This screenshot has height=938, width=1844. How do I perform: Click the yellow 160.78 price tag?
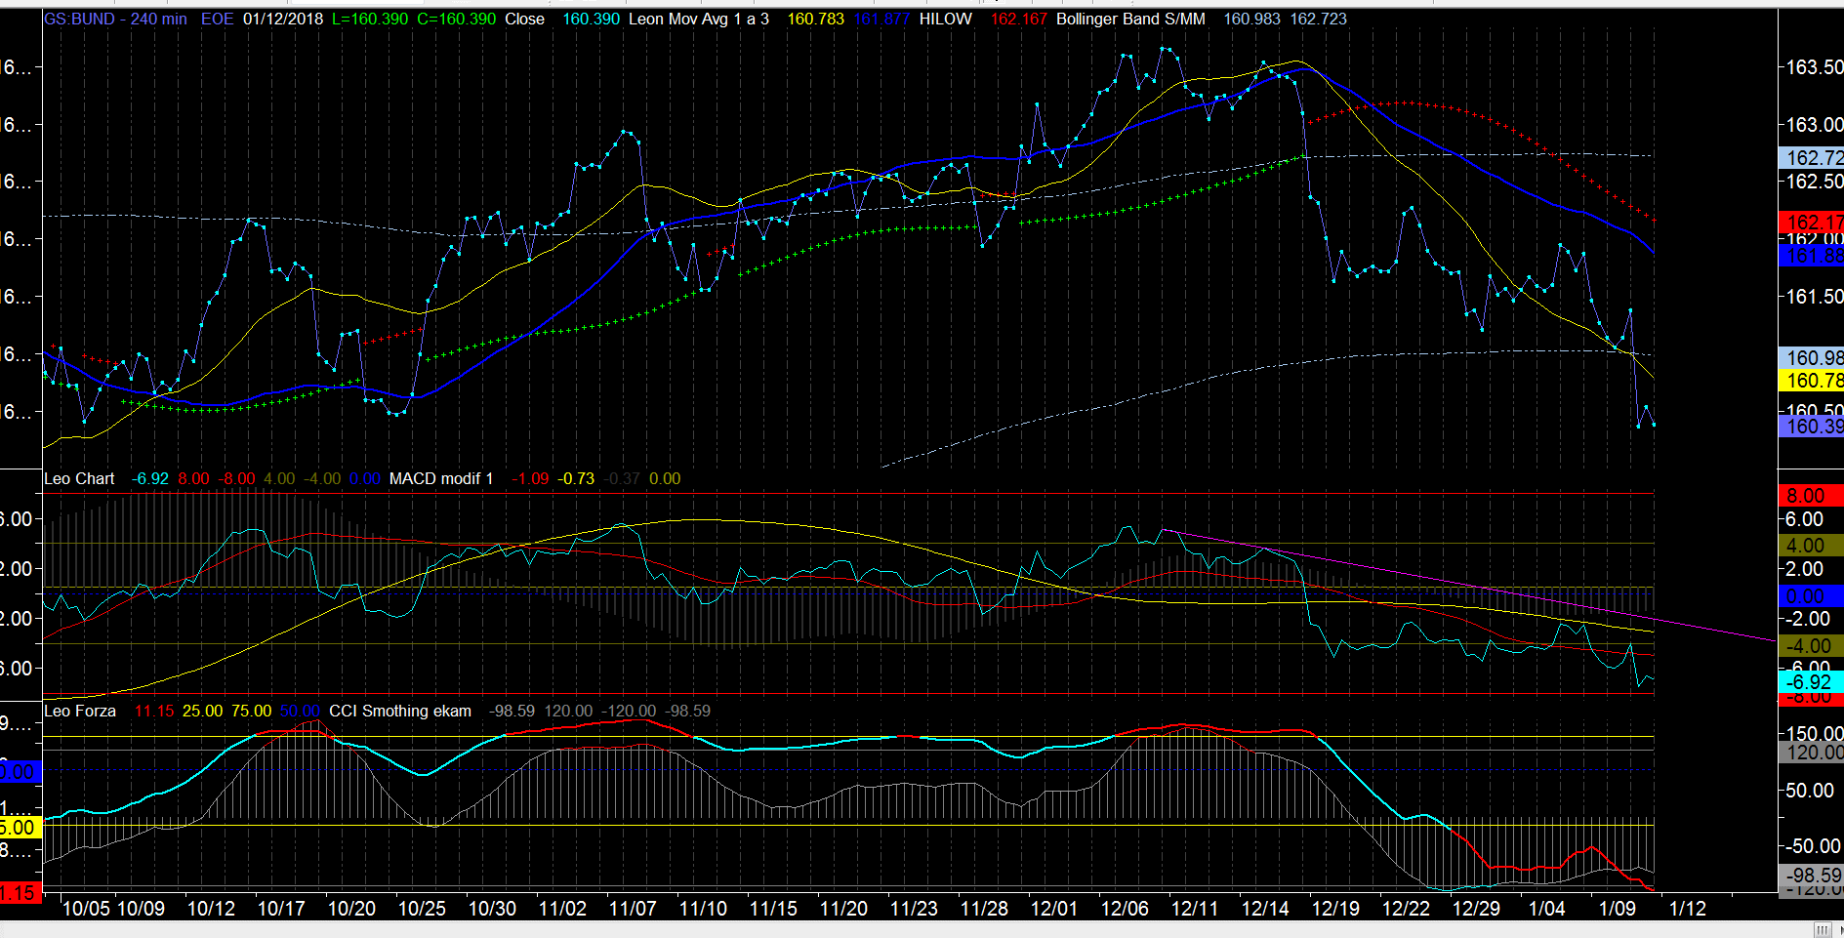pyautogui.click(x=1811, y=381)
